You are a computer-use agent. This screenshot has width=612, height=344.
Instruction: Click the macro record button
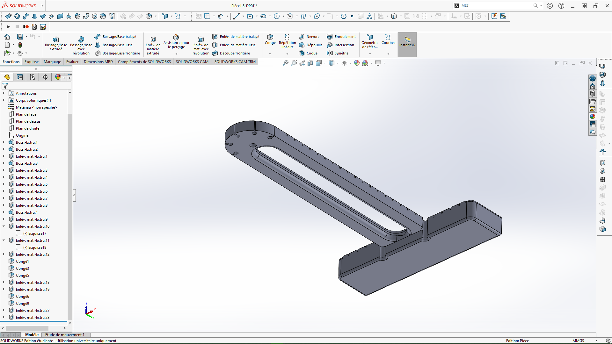pyautogui.click(x=26, y=27)
